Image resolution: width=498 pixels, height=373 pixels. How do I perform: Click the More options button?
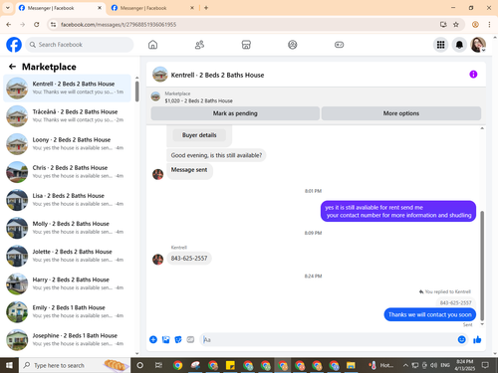click(401, 113)
